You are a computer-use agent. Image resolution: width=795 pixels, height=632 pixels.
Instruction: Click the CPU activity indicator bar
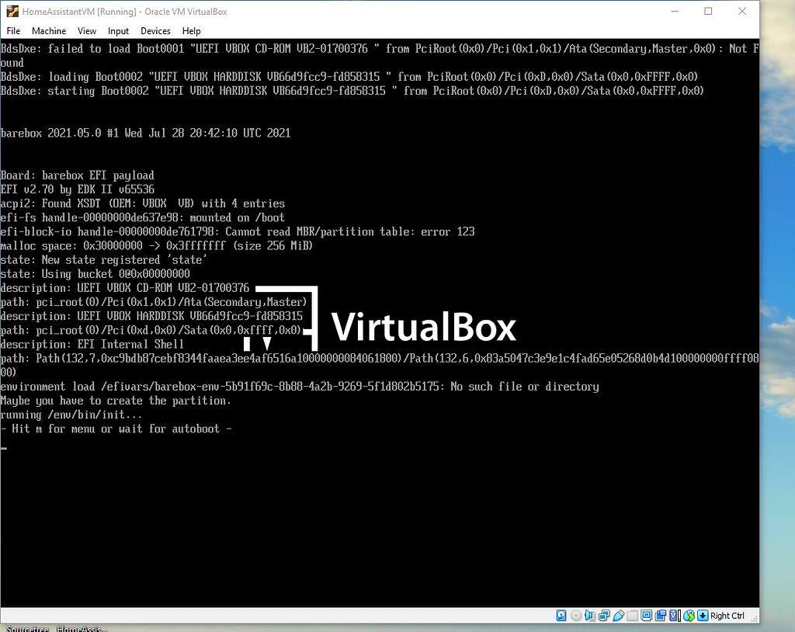[x=679, y=615]
